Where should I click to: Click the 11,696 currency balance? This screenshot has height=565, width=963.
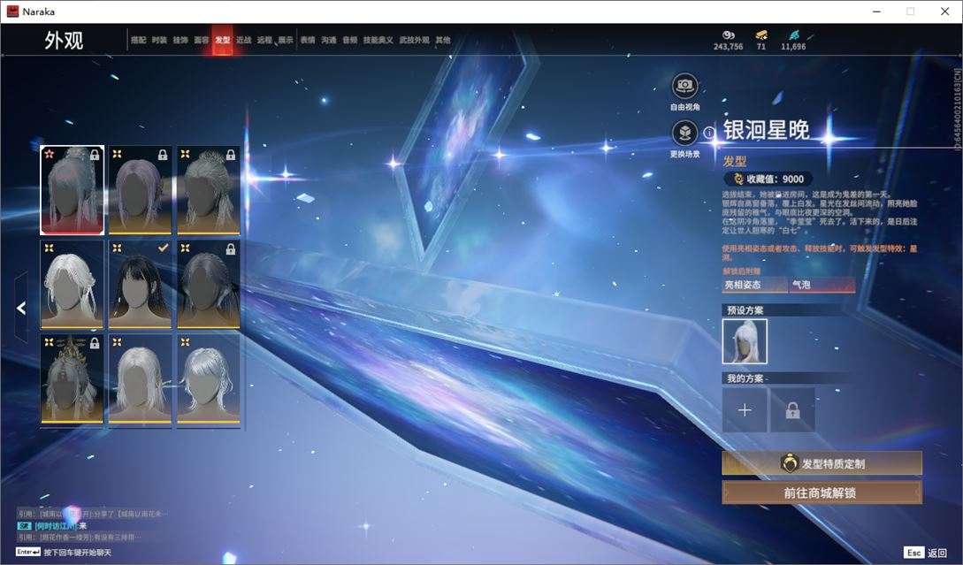793,47
